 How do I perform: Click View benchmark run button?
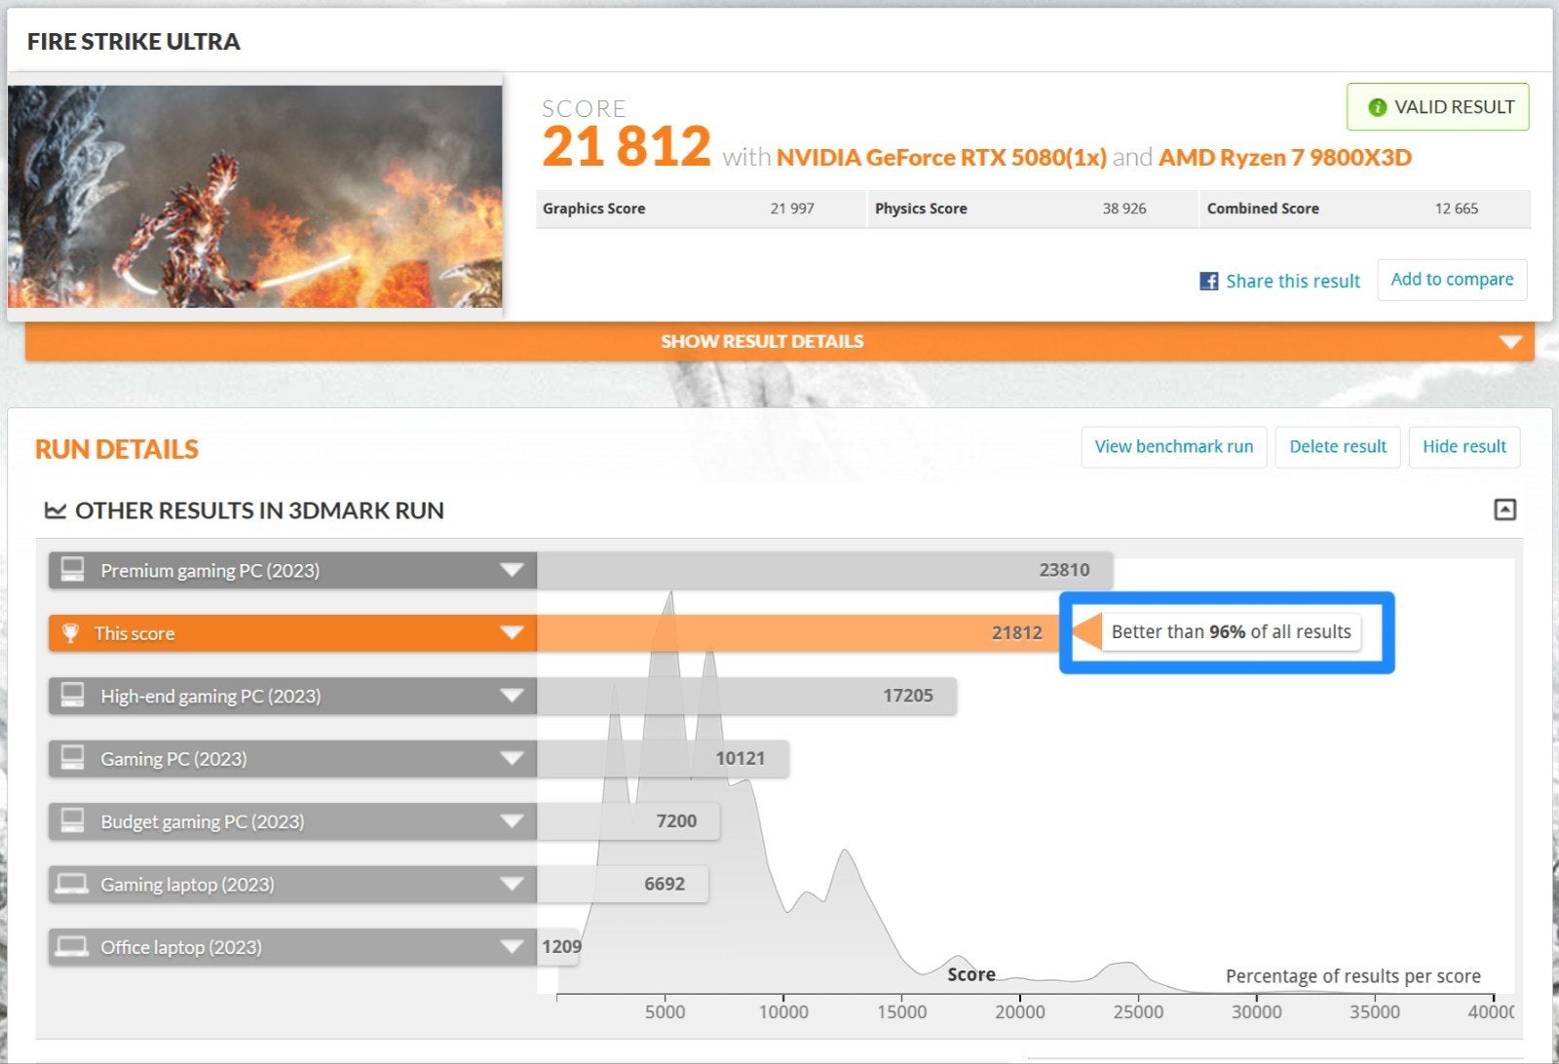tap(1174, 447)
